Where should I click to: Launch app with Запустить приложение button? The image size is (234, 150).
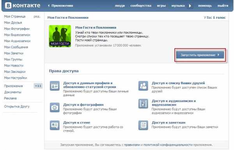tap(200, 55)
